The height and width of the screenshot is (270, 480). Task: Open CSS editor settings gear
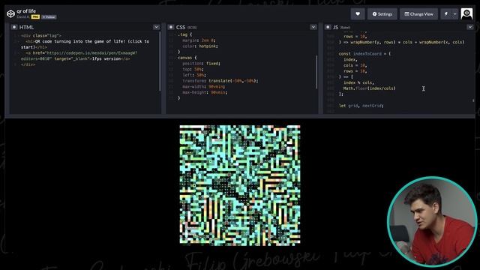click(x=171, y=27)
